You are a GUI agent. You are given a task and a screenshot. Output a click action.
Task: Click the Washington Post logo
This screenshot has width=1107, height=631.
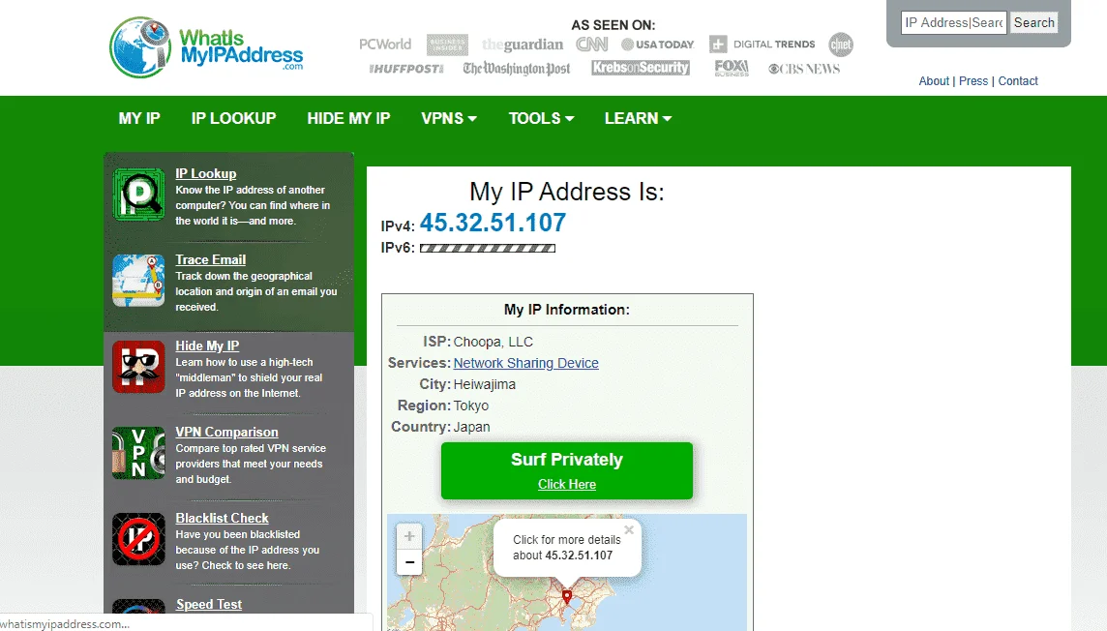pyautogui.click(x=517, y=69)
